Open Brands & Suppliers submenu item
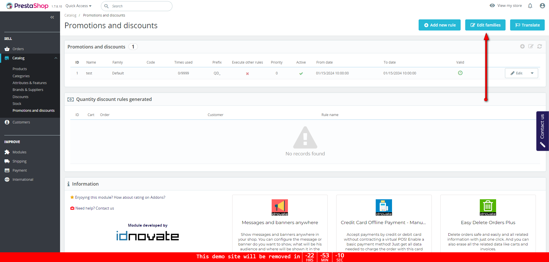Screen dimensions: 549x262 point(28,90)
